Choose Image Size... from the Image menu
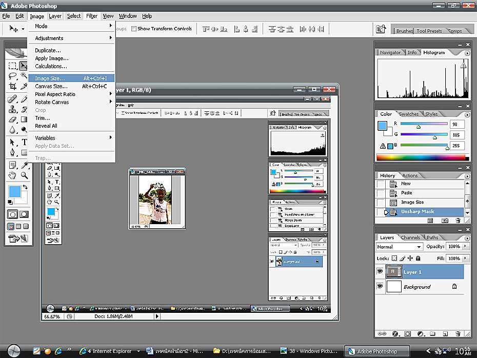 (x=71, y=78)
